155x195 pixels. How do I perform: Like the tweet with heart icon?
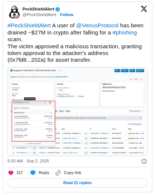point(11,173)
